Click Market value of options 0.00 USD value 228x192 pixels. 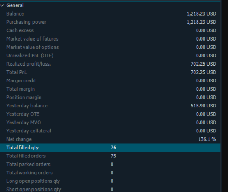tap(206, 47)
